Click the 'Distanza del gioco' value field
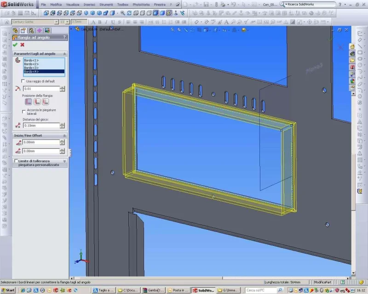 [40, 125]
